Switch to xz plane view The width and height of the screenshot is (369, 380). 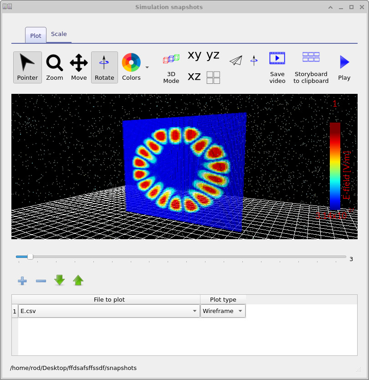[x=195, y=76]
